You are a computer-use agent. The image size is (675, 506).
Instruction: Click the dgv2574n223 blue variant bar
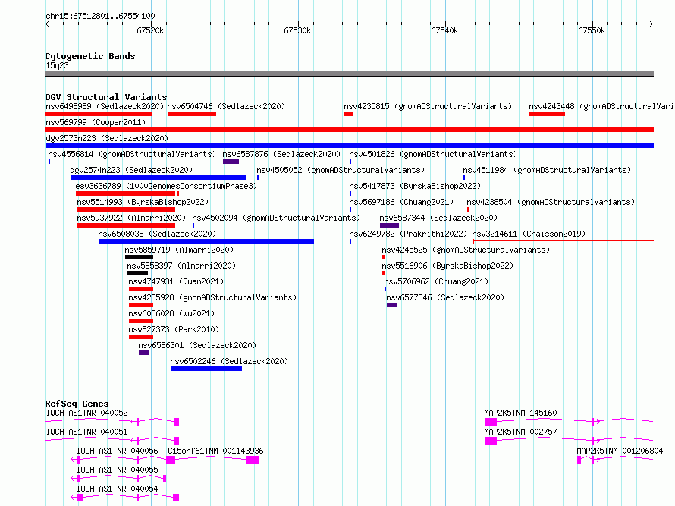[x=158, y=178]
